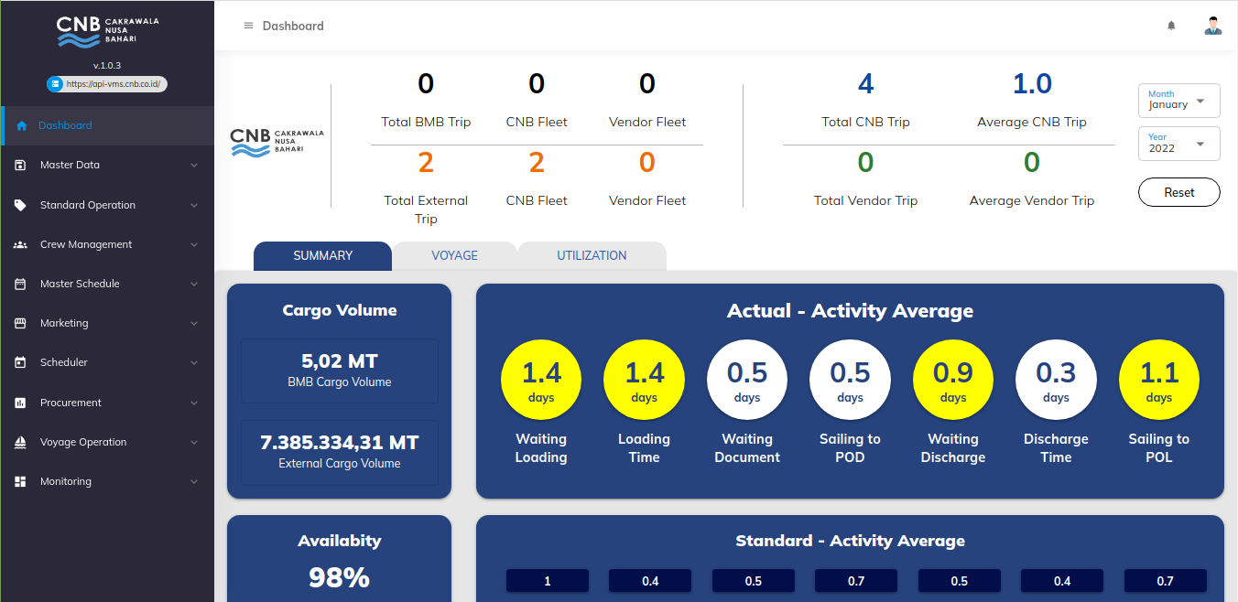Click the Master Data save icon
Screen dimensions: 1238x602
point(20,166)
